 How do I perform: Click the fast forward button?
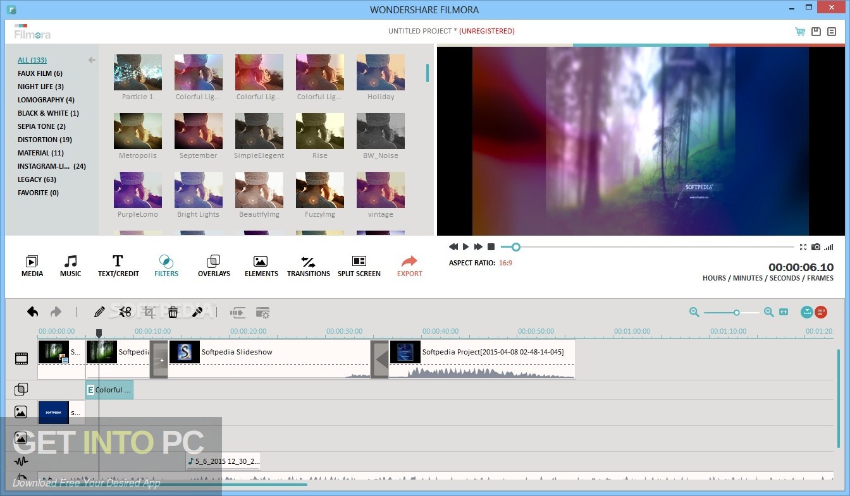[478, 246]
